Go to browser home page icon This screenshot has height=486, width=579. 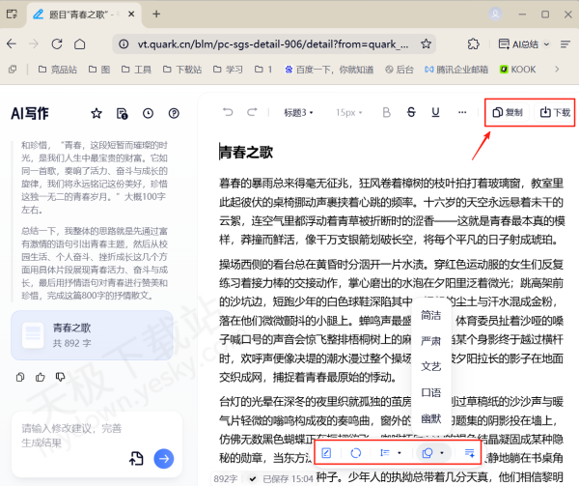click(80, 44)
